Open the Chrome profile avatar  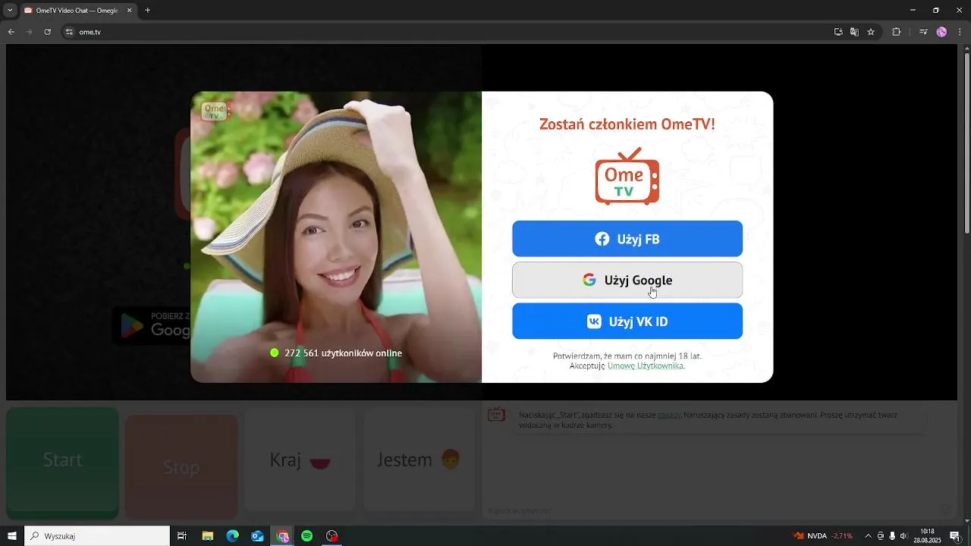pos(941,32)
